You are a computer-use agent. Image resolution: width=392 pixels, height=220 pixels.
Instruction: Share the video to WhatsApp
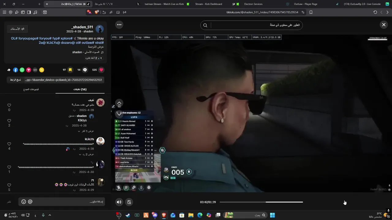click(x=22, y=70)
